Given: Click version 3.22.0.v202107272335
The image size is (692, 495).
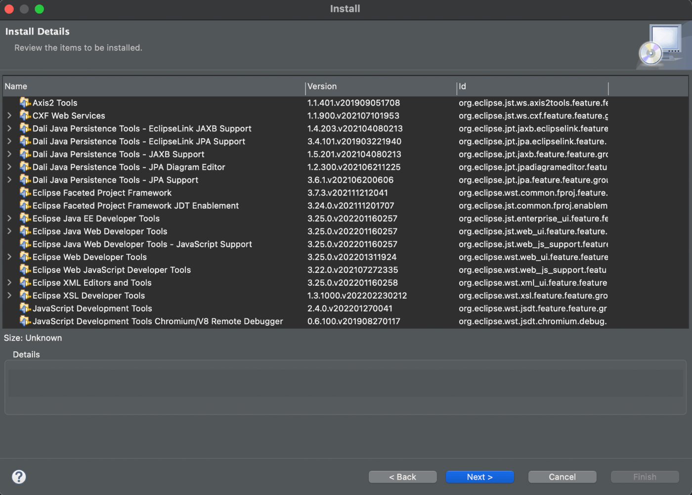Looking at the screenshot, I should pyautogui.click(x=352, y=269).
